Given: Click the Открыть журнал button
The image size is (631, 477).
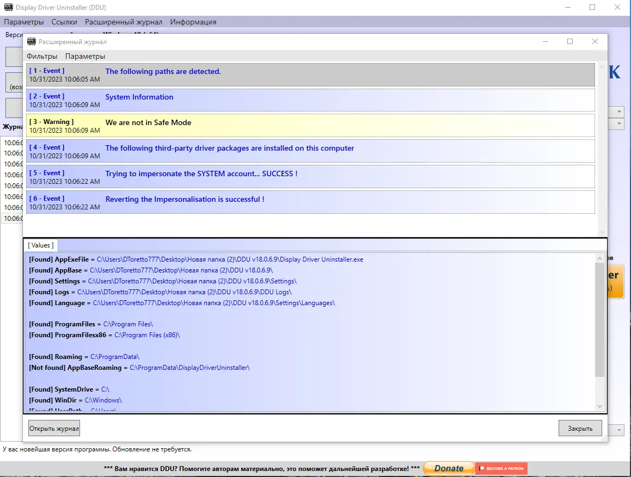Looking at the screenshot, I should point(54,429).
